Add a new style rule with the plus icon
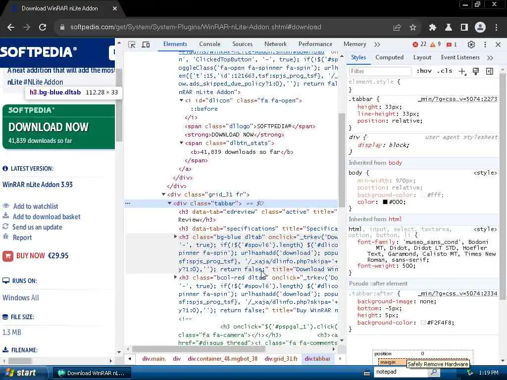507x380 pixels. coord(462,71)
